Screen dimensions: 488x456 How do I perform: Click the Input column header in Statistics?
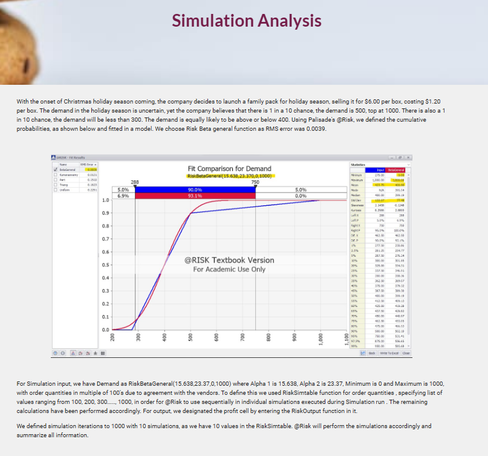(x=380, y=170)
